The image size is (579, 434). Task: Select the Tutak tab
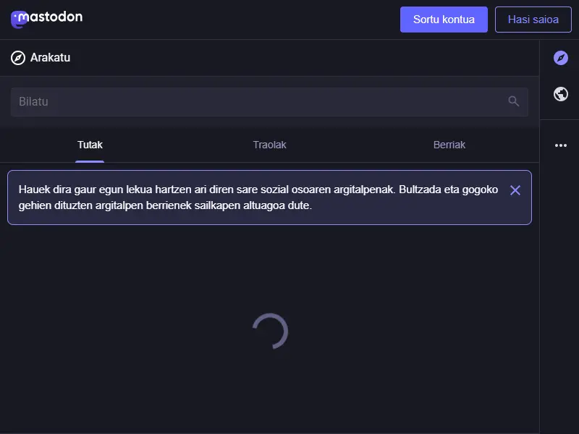point(90,145)
